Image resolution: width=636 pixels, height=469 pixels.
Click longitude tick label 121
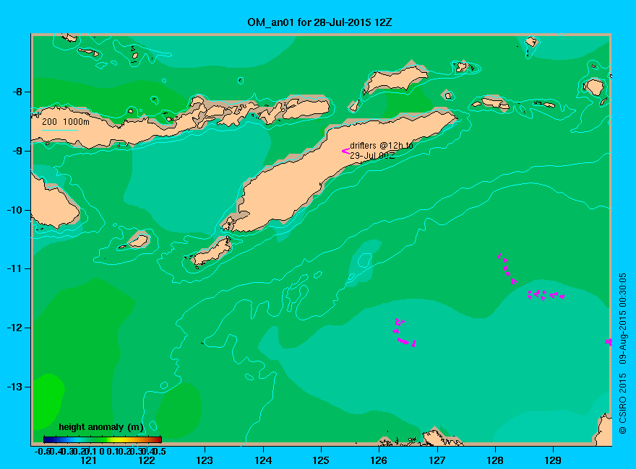click(x=88, y=460)
